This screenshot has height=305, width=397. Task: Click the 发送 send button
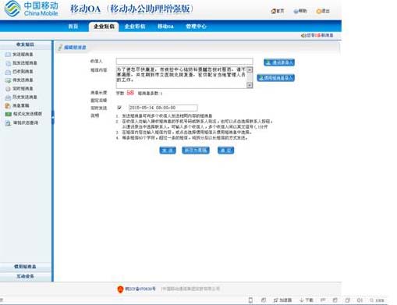[x=168, y=151]
